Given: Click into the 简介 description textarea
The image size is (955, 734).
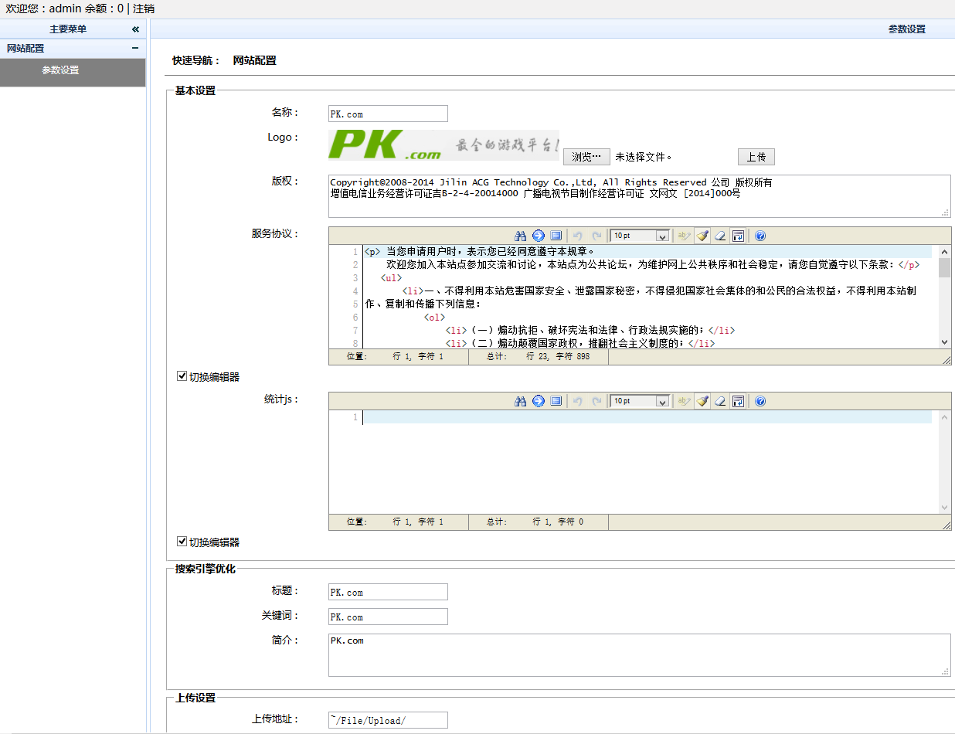Looking at the screenshot, I should [x=640, y=655].
